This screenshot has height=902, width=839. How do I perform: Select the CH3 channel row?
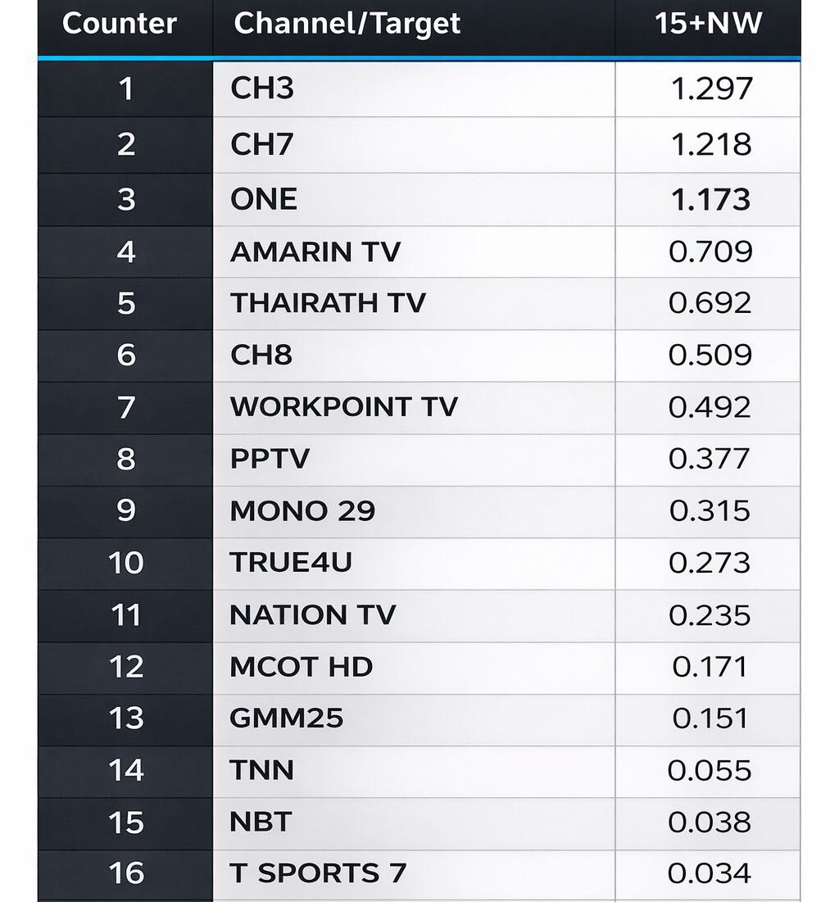262,88
